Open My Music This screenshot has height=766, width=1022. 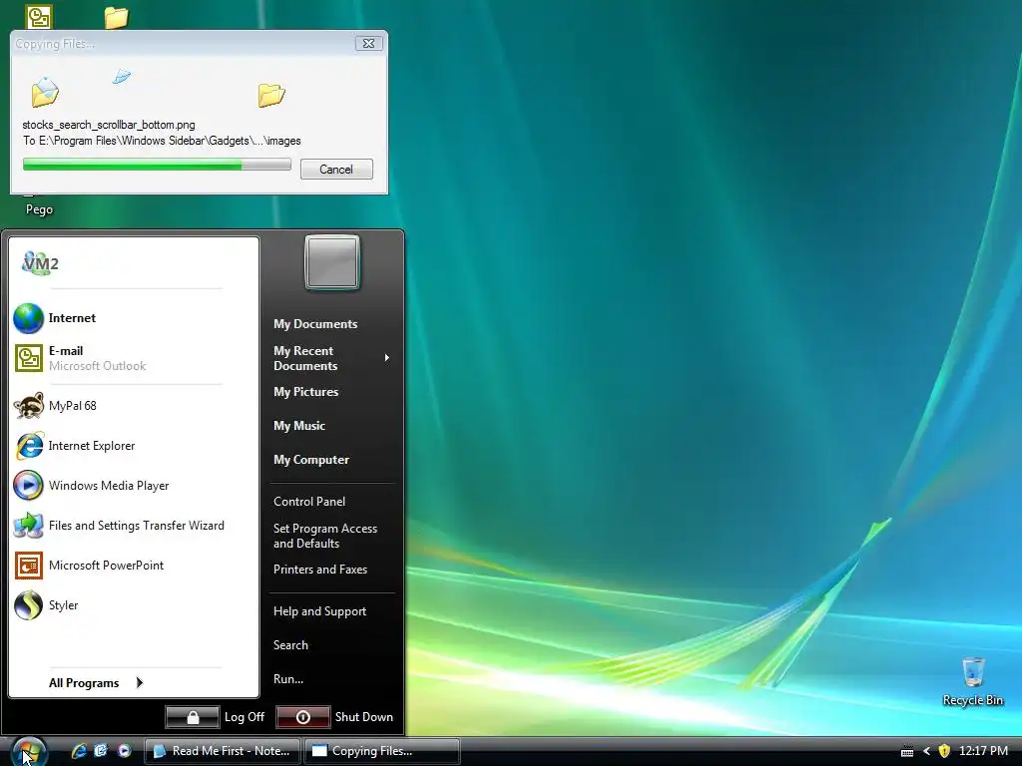coord(299,425)
